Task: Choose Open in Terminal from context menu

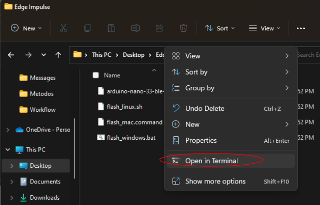Action: (x=211, y=161)
